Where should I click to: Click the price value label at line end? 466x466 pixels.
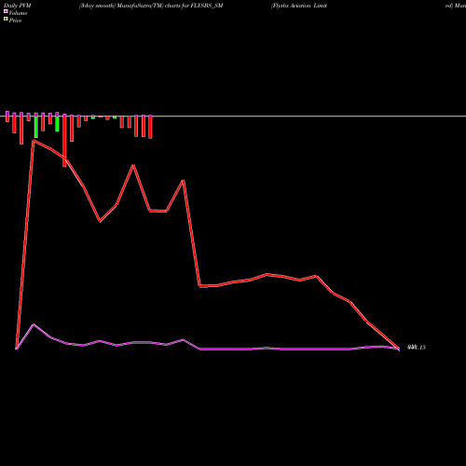pos(417,348)
